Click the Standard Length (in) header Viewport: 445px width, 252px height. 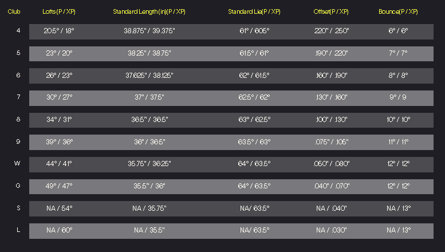click(149, 11)
